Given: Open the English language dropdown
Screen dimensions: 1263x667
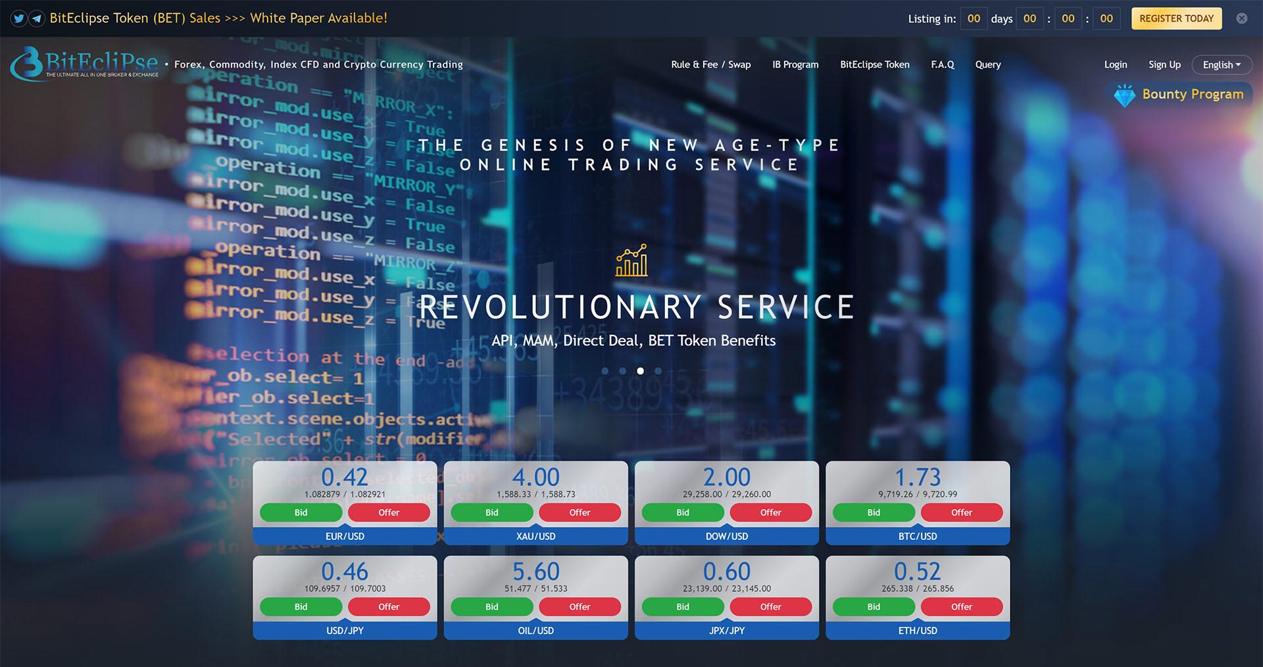Looking at the screenshot, I should (1221, 64).
